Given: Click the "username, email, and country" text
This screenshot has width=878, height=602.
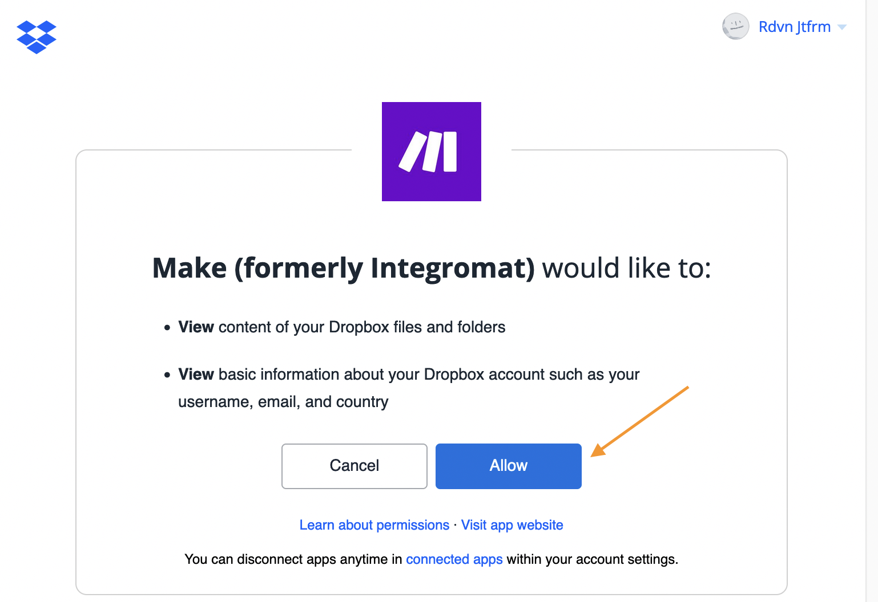Looking at the screenshot, I should coord(283,402).
